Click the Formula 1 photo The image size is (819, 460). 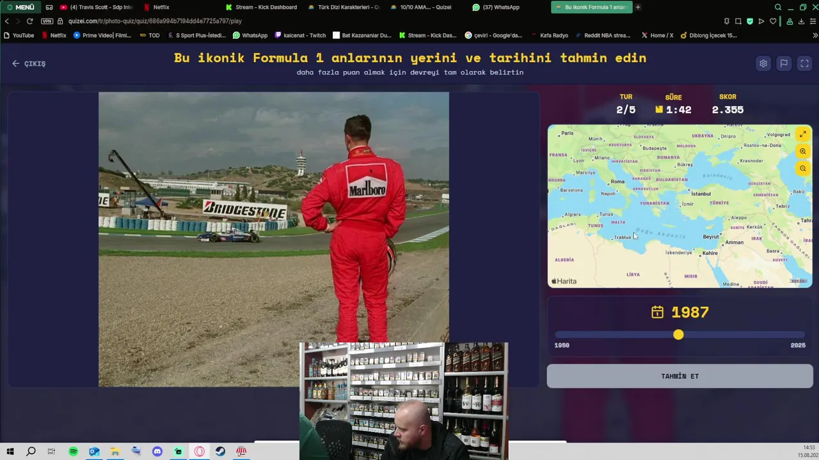(274, 240)
